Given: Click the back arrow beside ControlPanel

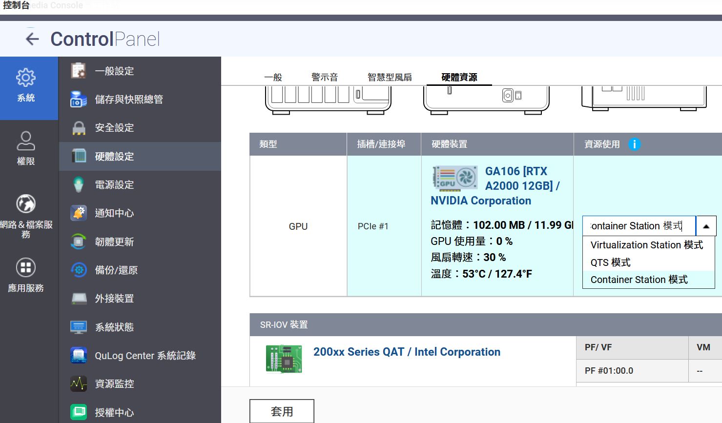Looking at the screenshot, I should pos(32,39).
